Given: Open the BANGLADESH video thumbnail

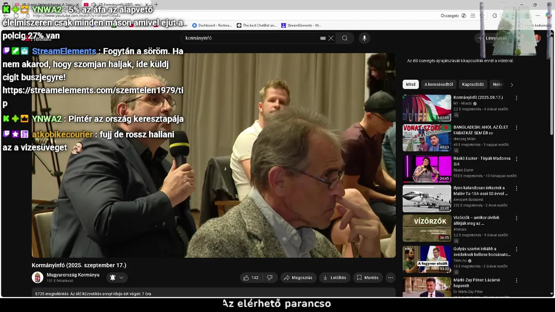Looking at the screenshot, I should click(427, 138).
